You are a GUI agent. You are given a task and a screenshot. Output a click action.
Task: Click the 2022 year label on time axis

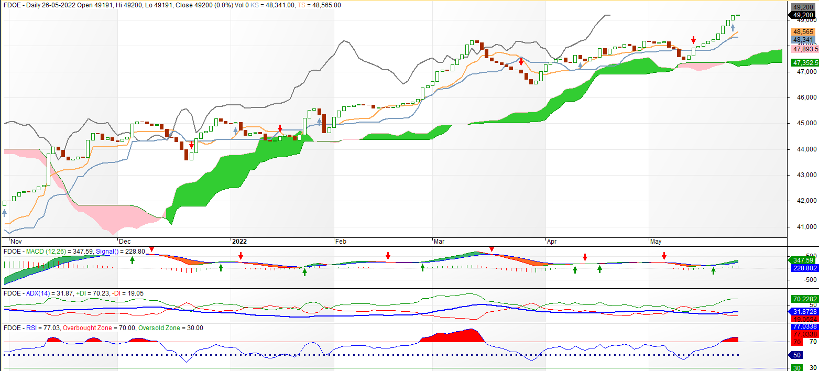click(x=239, y=242)
